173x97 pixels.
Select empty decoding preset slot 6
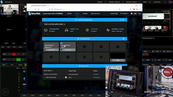[x=51, y=57]
